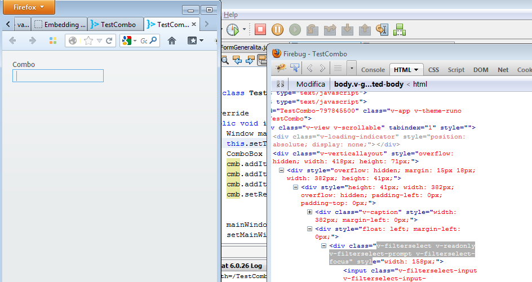Pause the debug session with the orange button
Viewport: 532px width, 282px height.
[x=277, y=29]
